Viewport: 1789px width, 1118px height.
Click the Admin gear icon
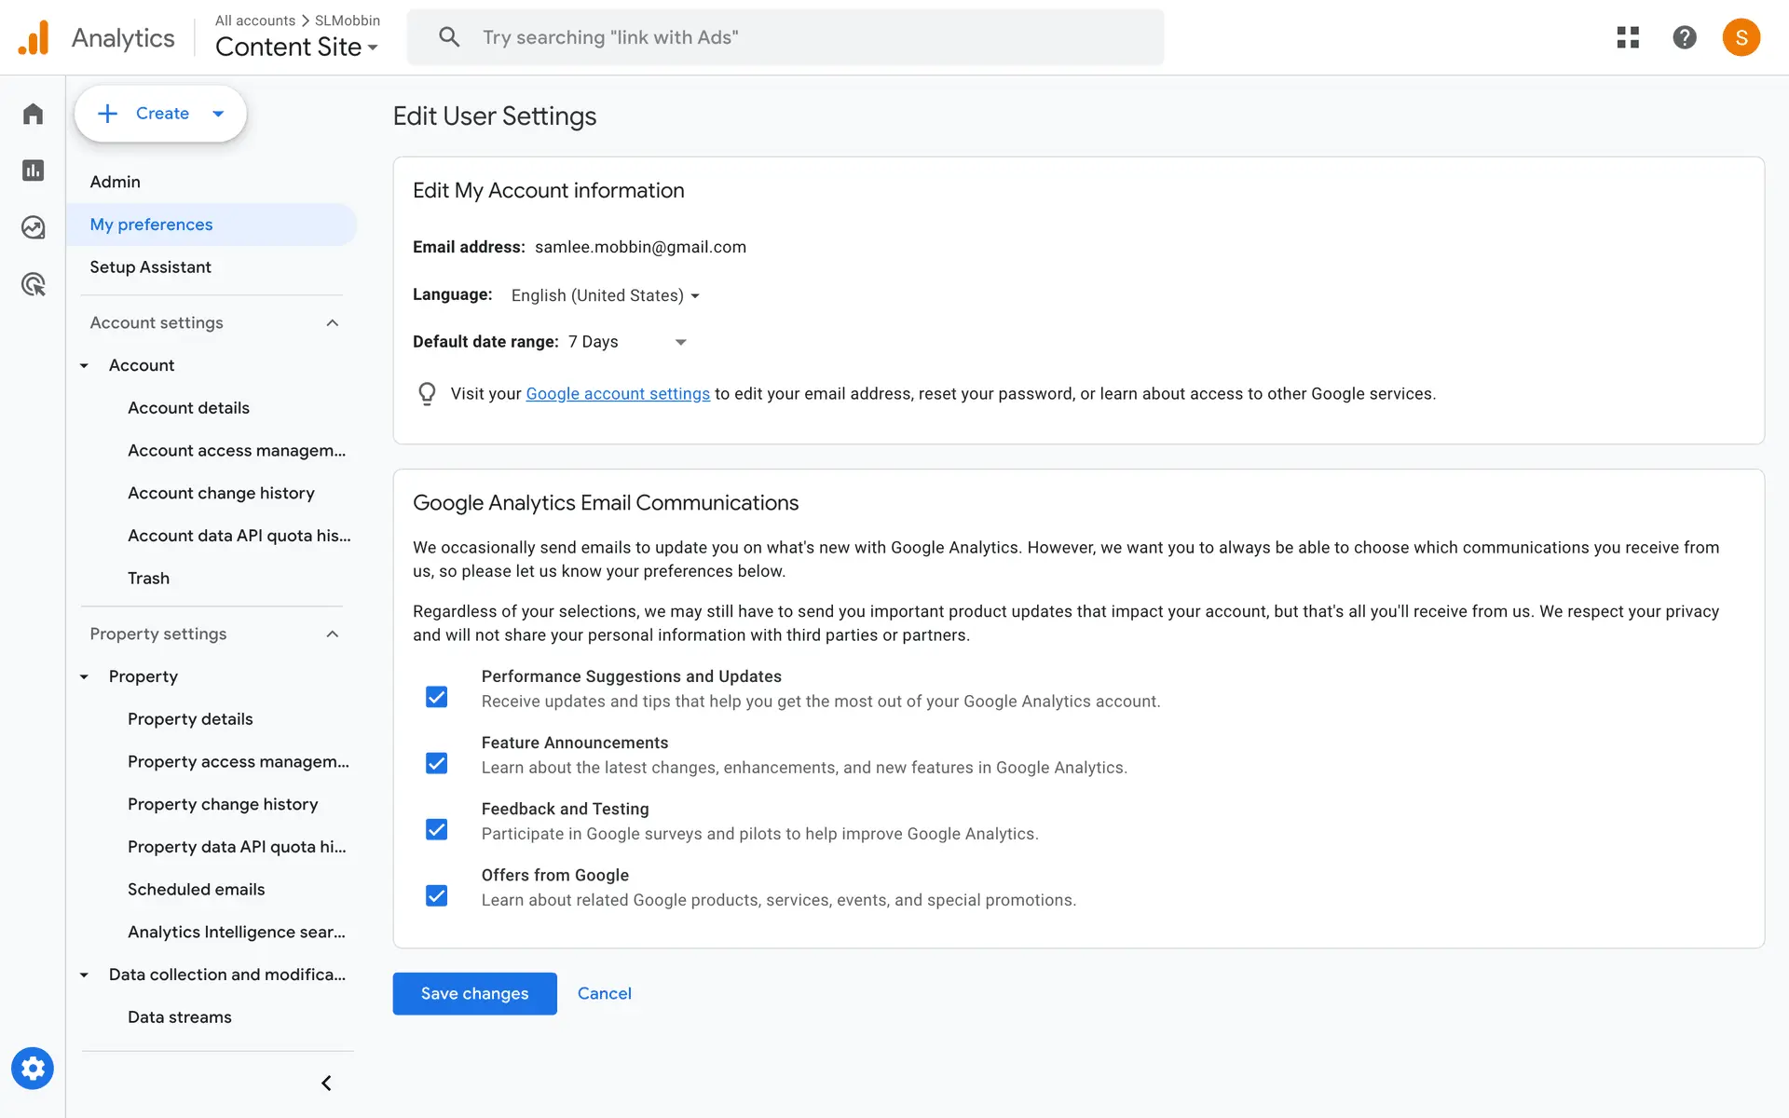coord(33,1069)
